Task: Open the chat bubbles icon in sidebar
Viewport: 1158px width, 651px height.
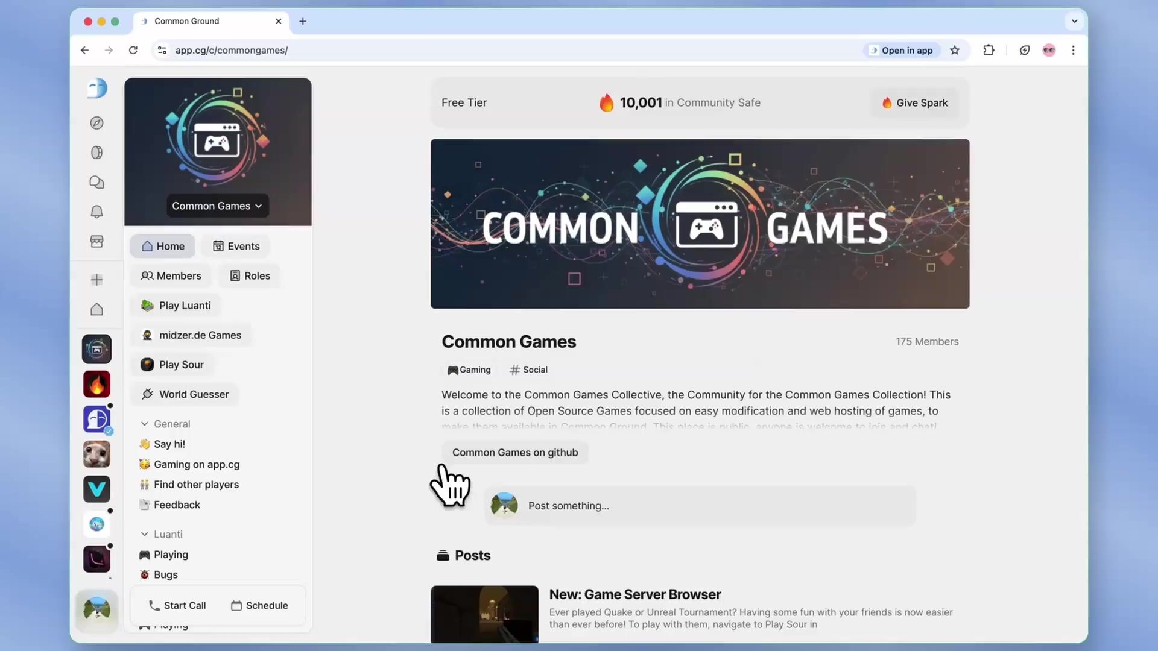Action: [96, 182]
